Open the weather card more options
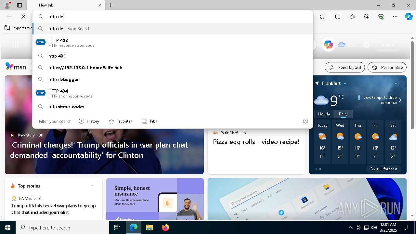 (396, 83)
